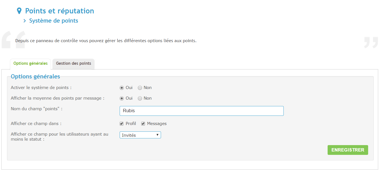This screenshot has width=381, height=173.
Task: Uncheck the Profil checkbox
Action: coord(122,124)
